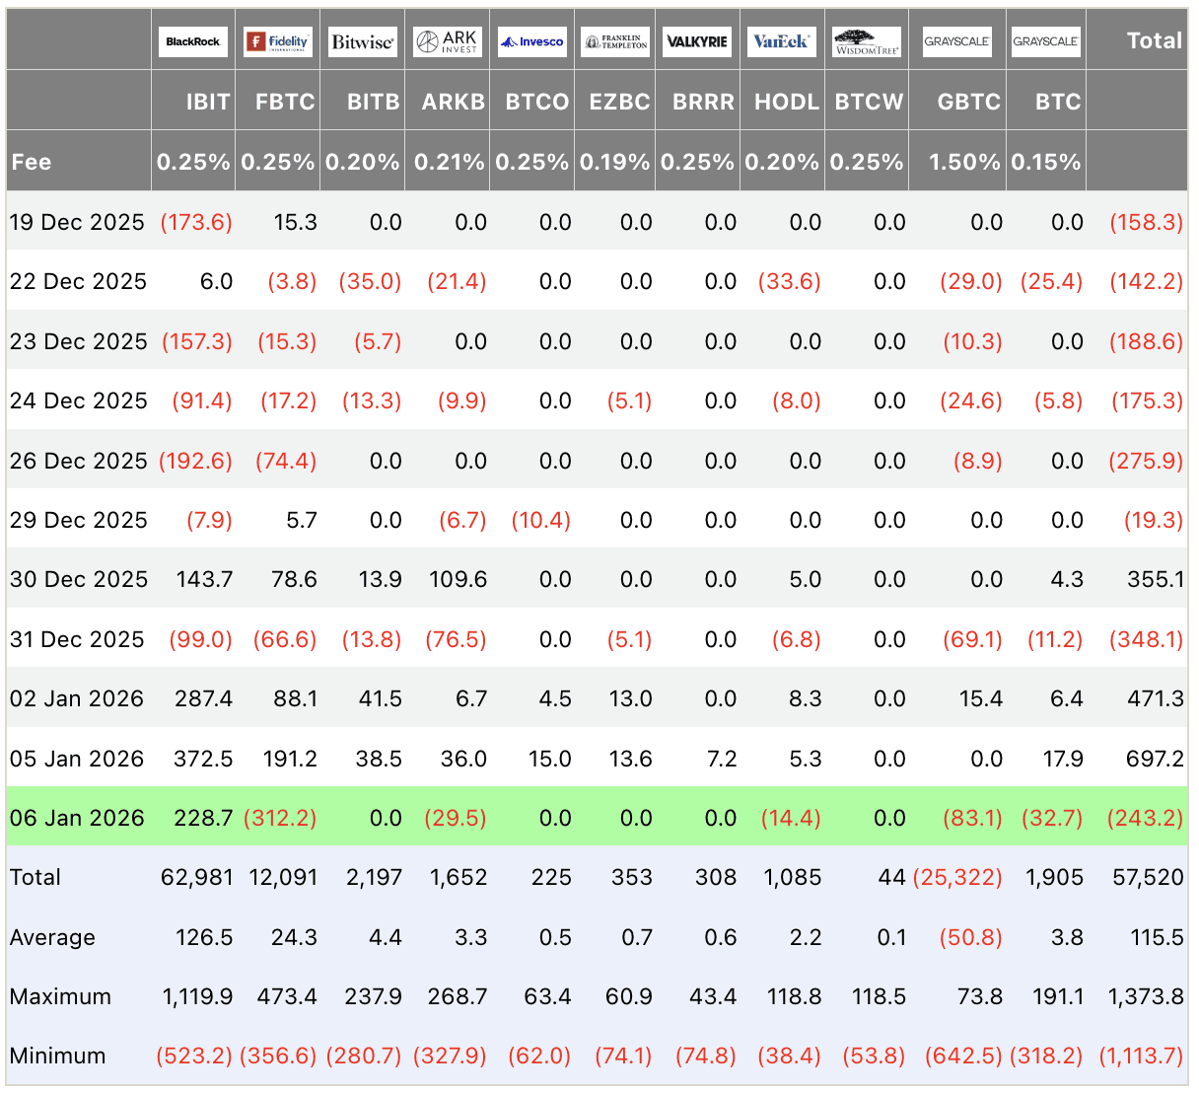
Task: Click the 0.21% fee for ARKB
Action: point(450,162)
